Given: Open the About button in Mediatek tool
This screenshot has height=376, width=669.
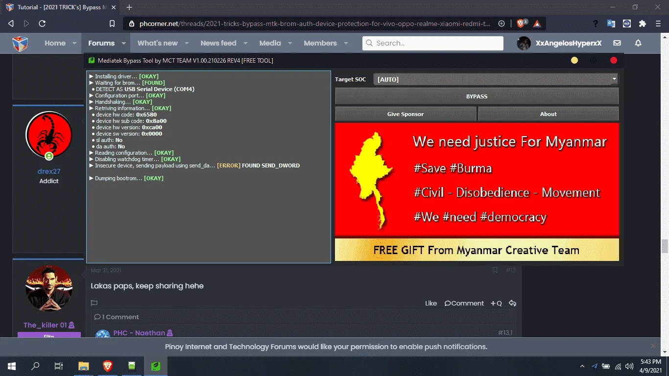Looking at the screenshot, I should coord(549,114).
